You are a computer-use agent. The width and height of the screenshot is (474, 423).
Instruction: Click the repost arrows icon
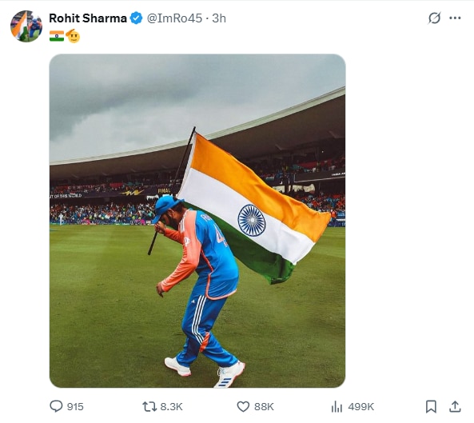pos(149,406)
